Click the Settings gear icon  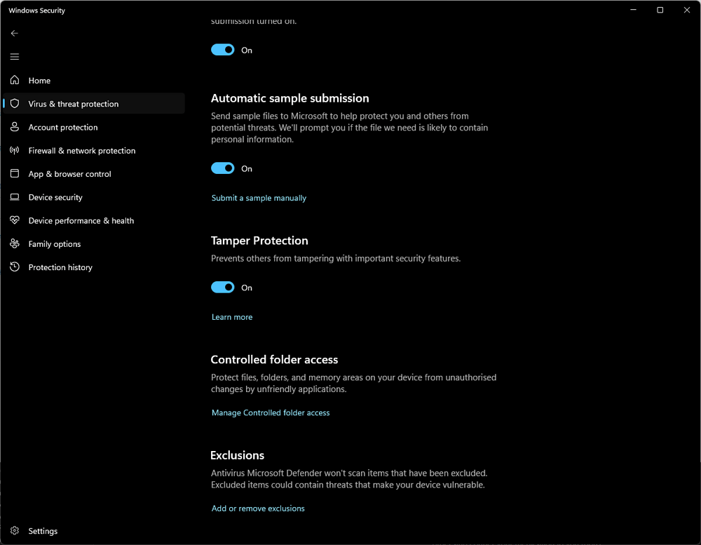(x=15, y=531)
